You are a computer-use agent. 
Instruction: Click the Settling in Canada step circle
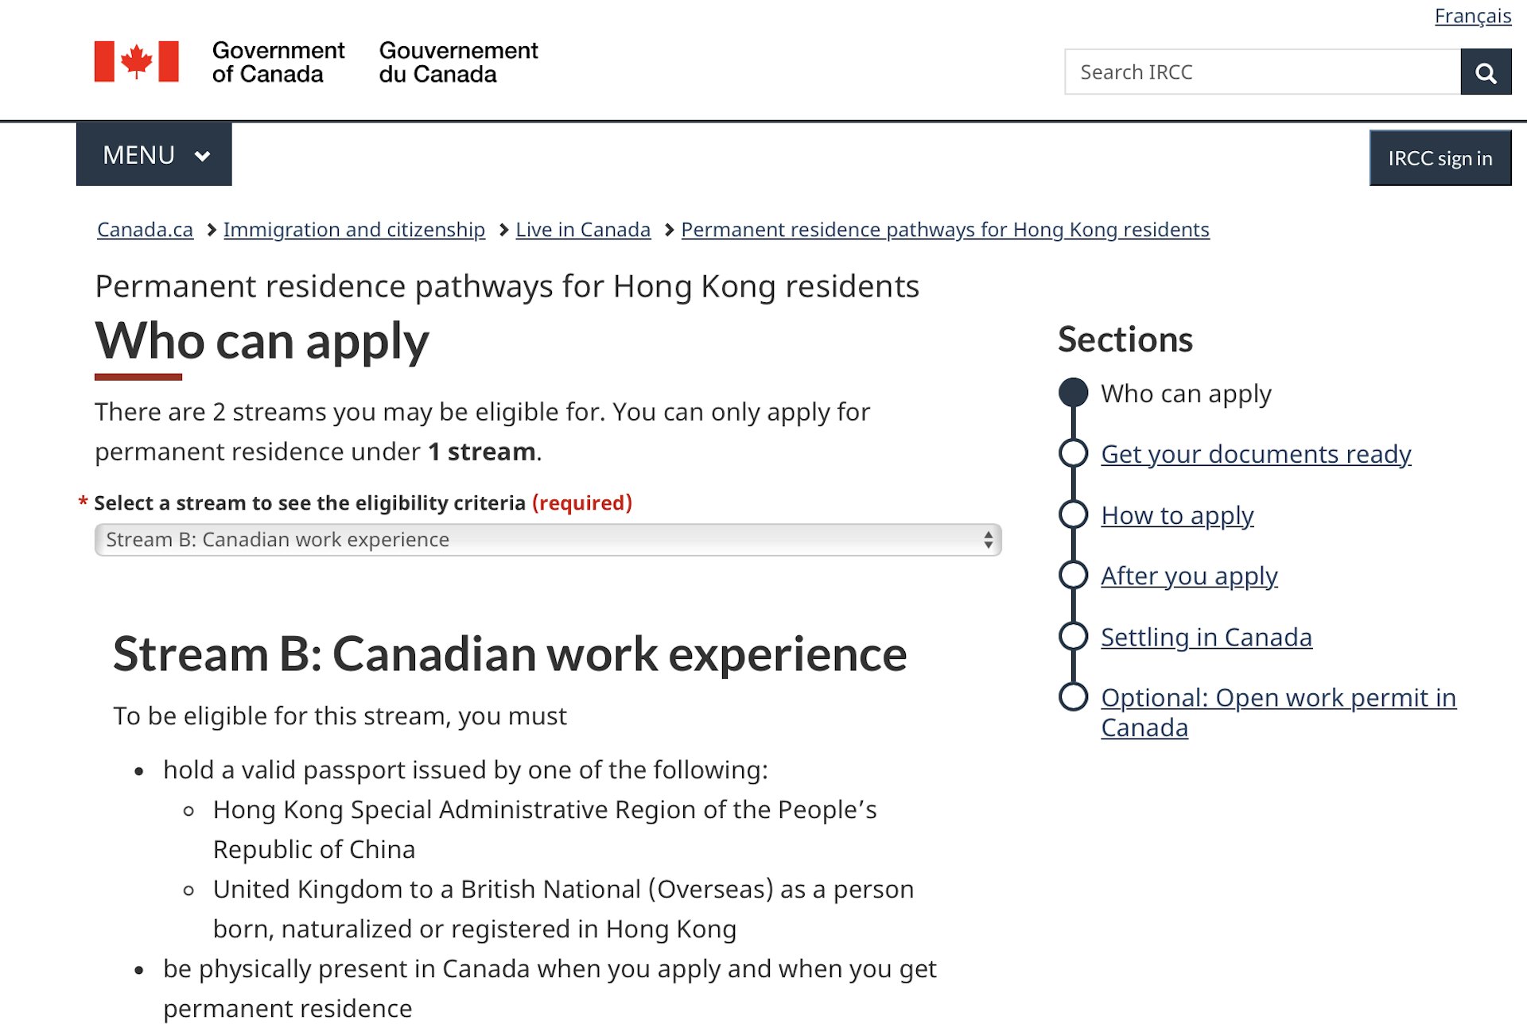[x=1073, y=636]
